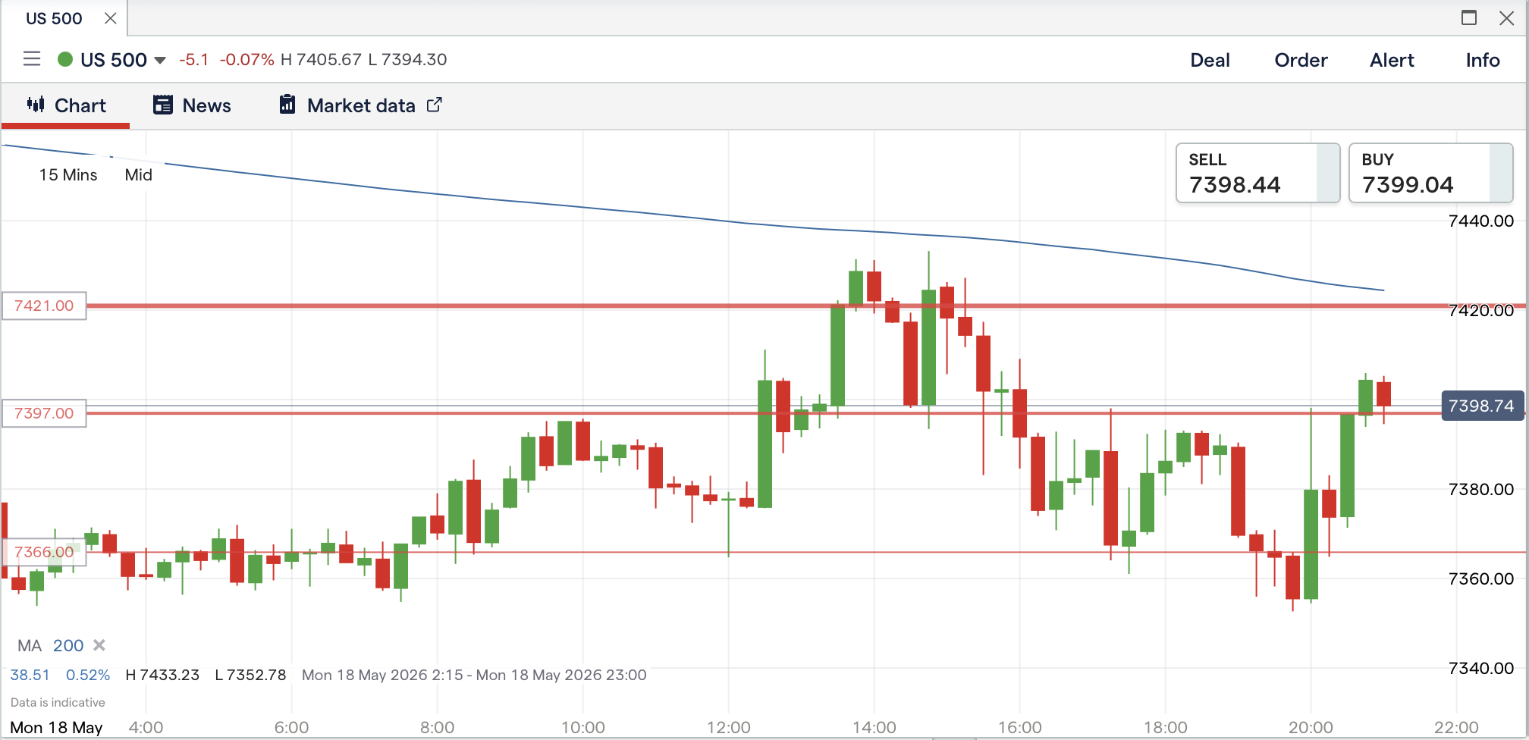Open the 15 Mins timeframe selector
Screen dimensions: 1529x740
[x=68, y=175]
